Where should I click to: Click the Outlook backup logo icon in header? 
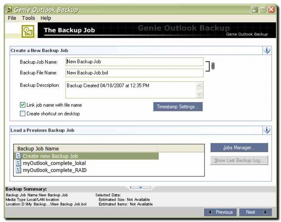(x=28, y=31)
